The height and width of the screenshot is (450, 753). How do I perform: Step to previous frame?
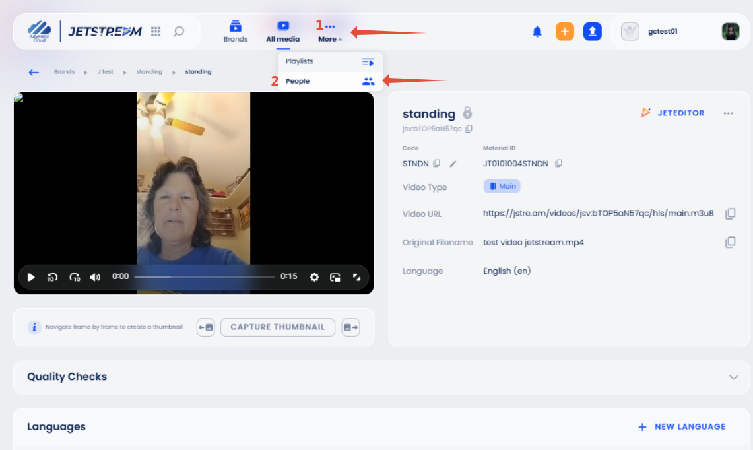[x=205, y=327]
